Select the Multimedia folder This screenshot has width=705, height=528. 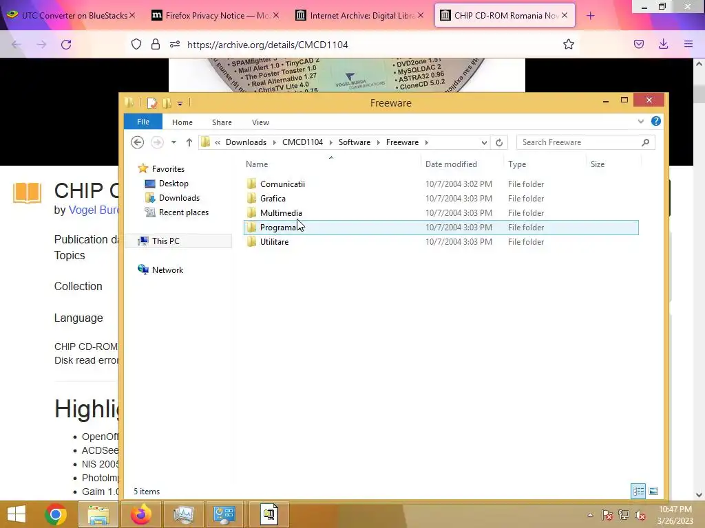281,213
